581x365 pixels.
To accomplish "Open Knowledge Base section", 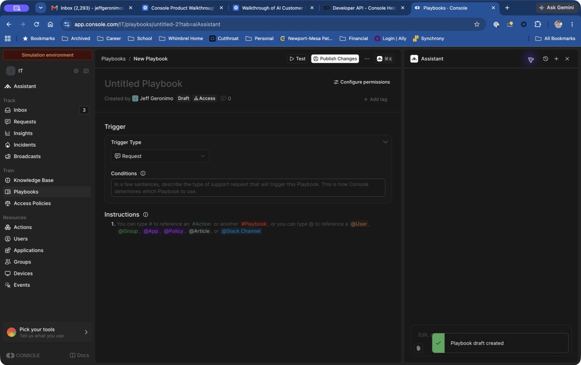I will click(x=46, y=180).
